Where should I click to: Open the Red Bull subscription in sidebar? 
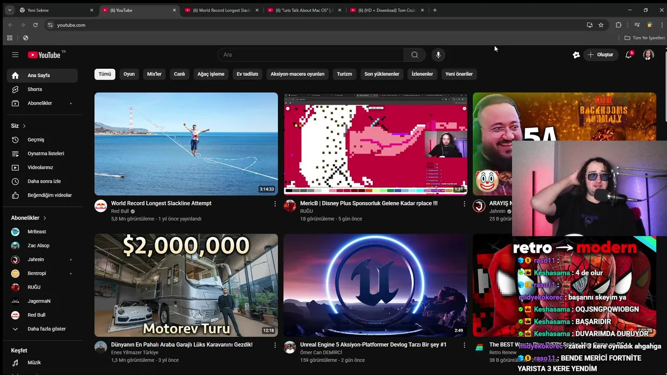42,315
